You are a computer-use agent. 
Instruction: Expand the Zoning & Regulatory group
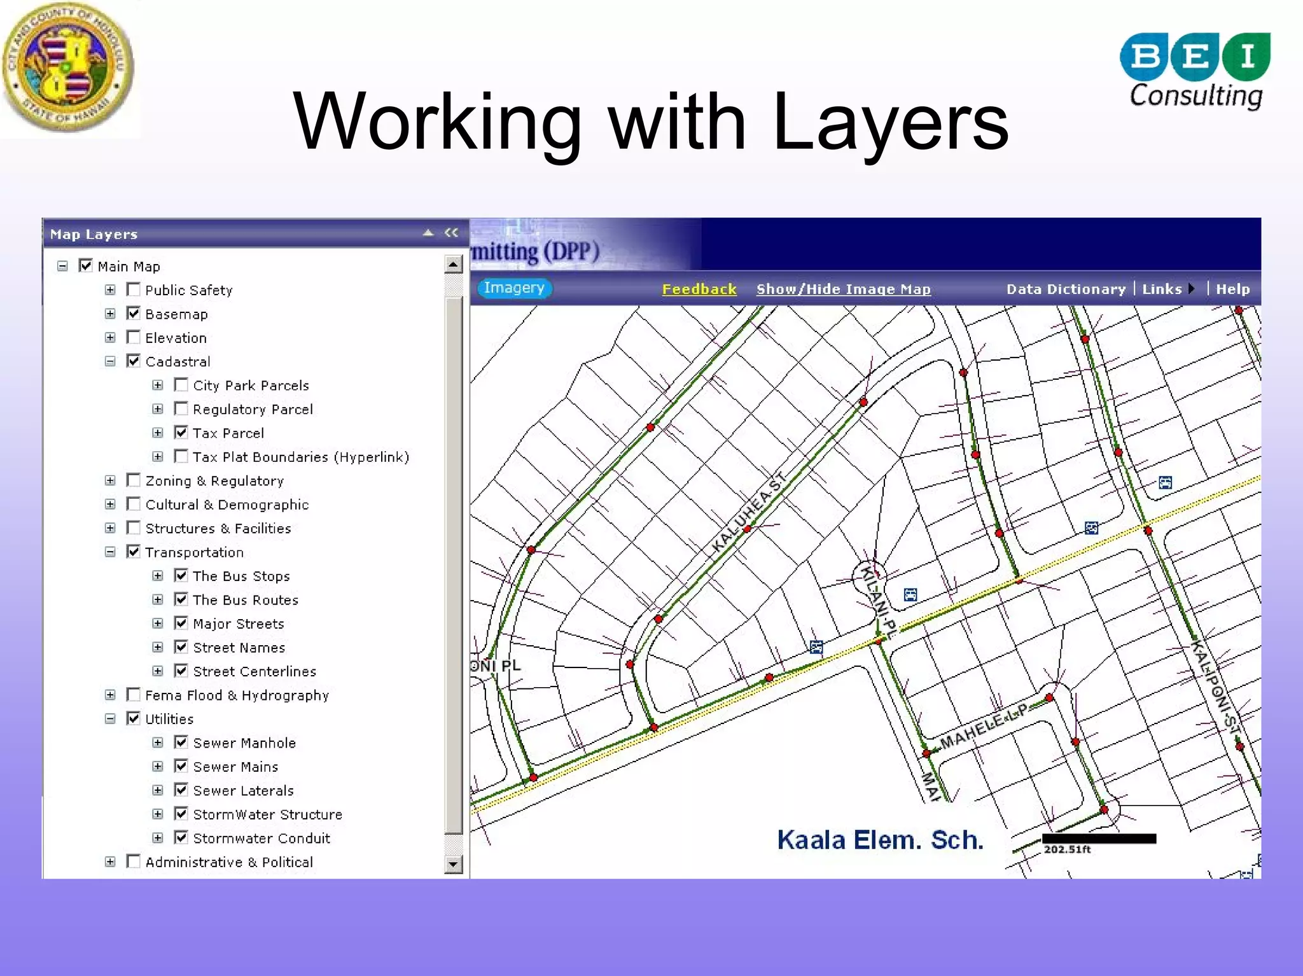click(110, 480)
